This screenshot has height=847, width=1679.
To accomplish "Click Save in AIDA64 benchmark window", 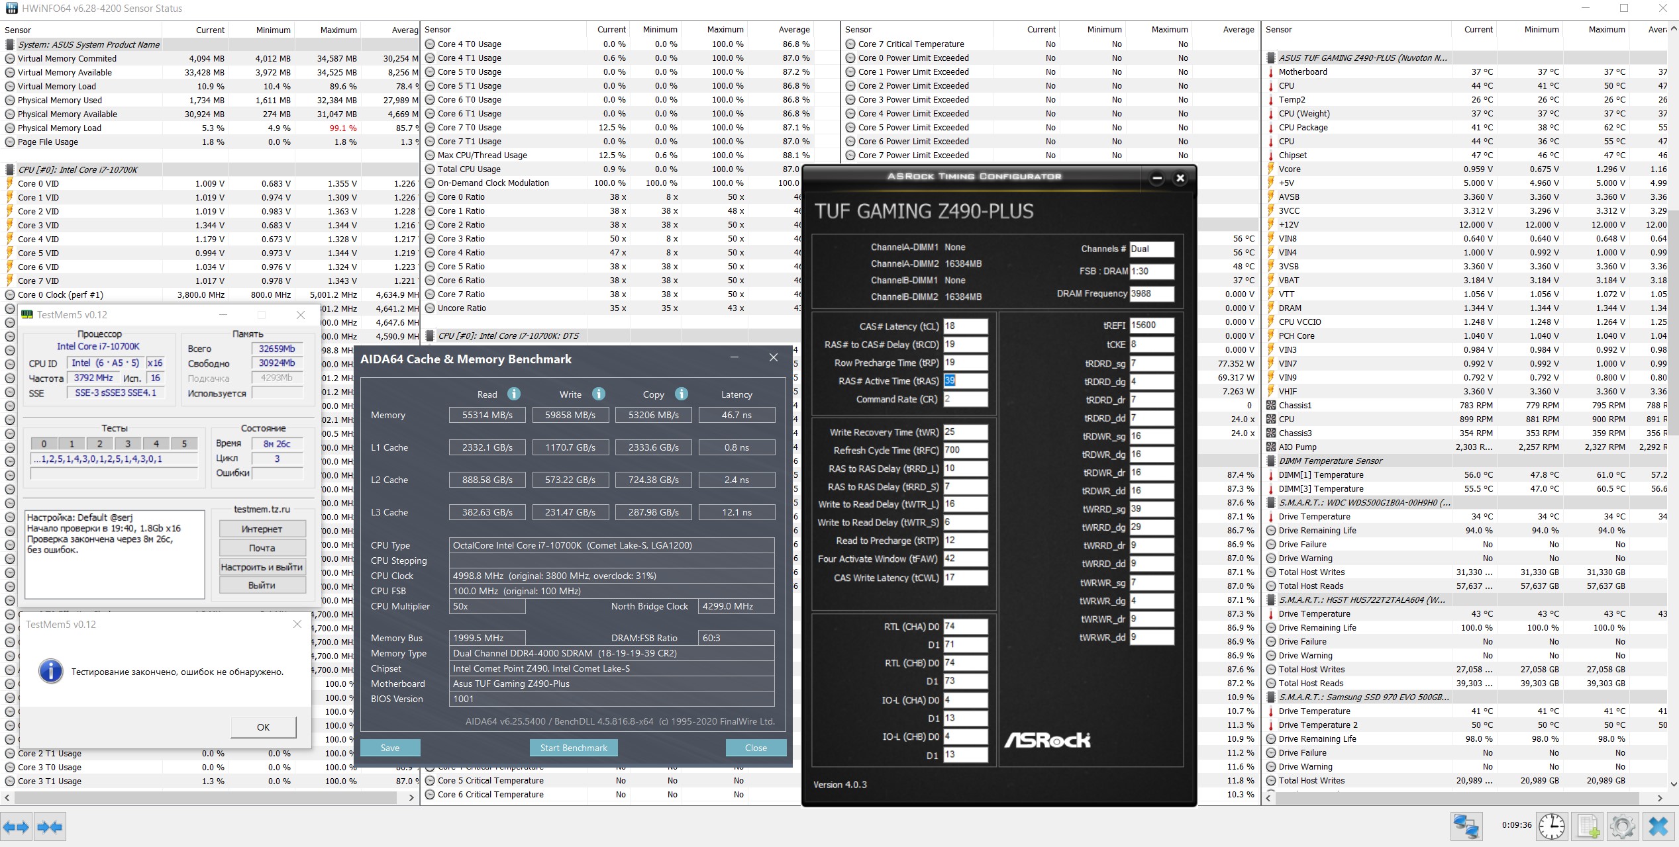I will [390, 748].
